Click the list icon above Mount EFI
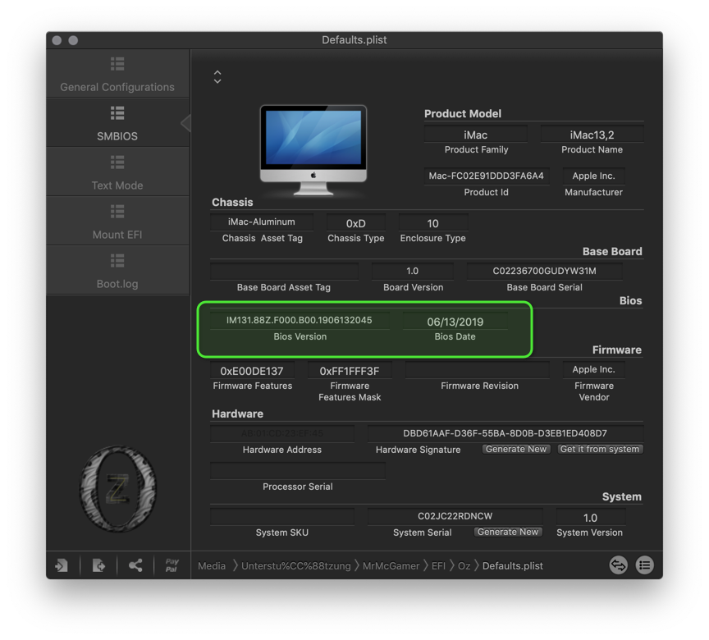 click(117, 212)
